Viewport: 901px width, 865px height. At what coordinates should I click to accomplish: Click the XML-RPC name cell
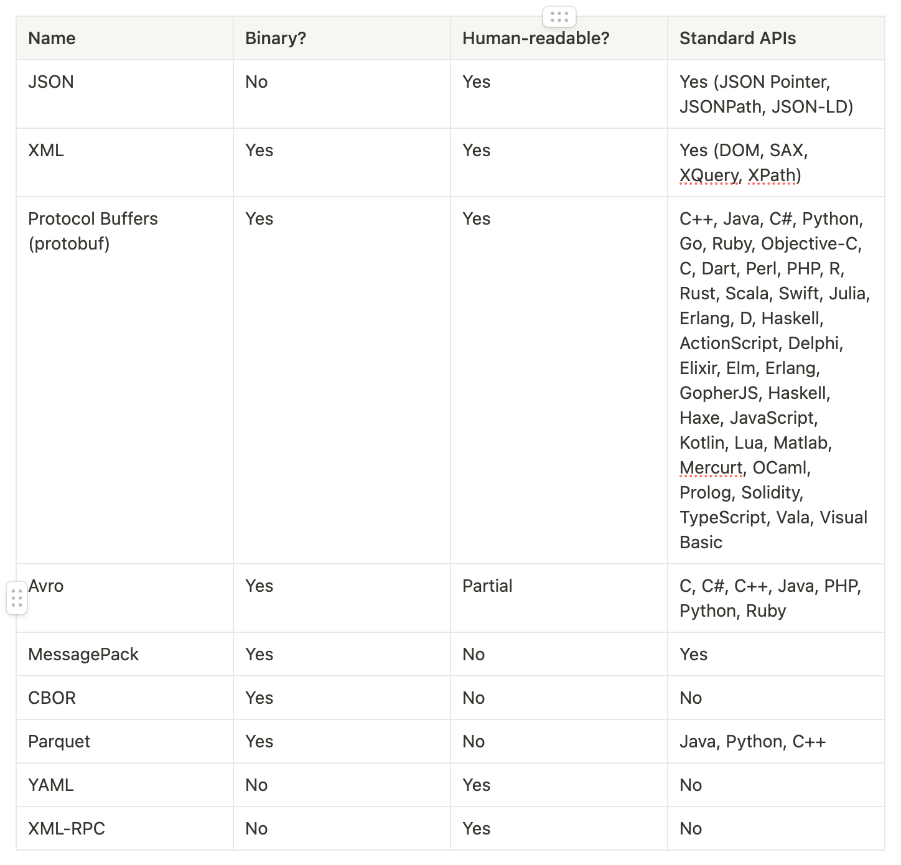click(x=66, y=828)
